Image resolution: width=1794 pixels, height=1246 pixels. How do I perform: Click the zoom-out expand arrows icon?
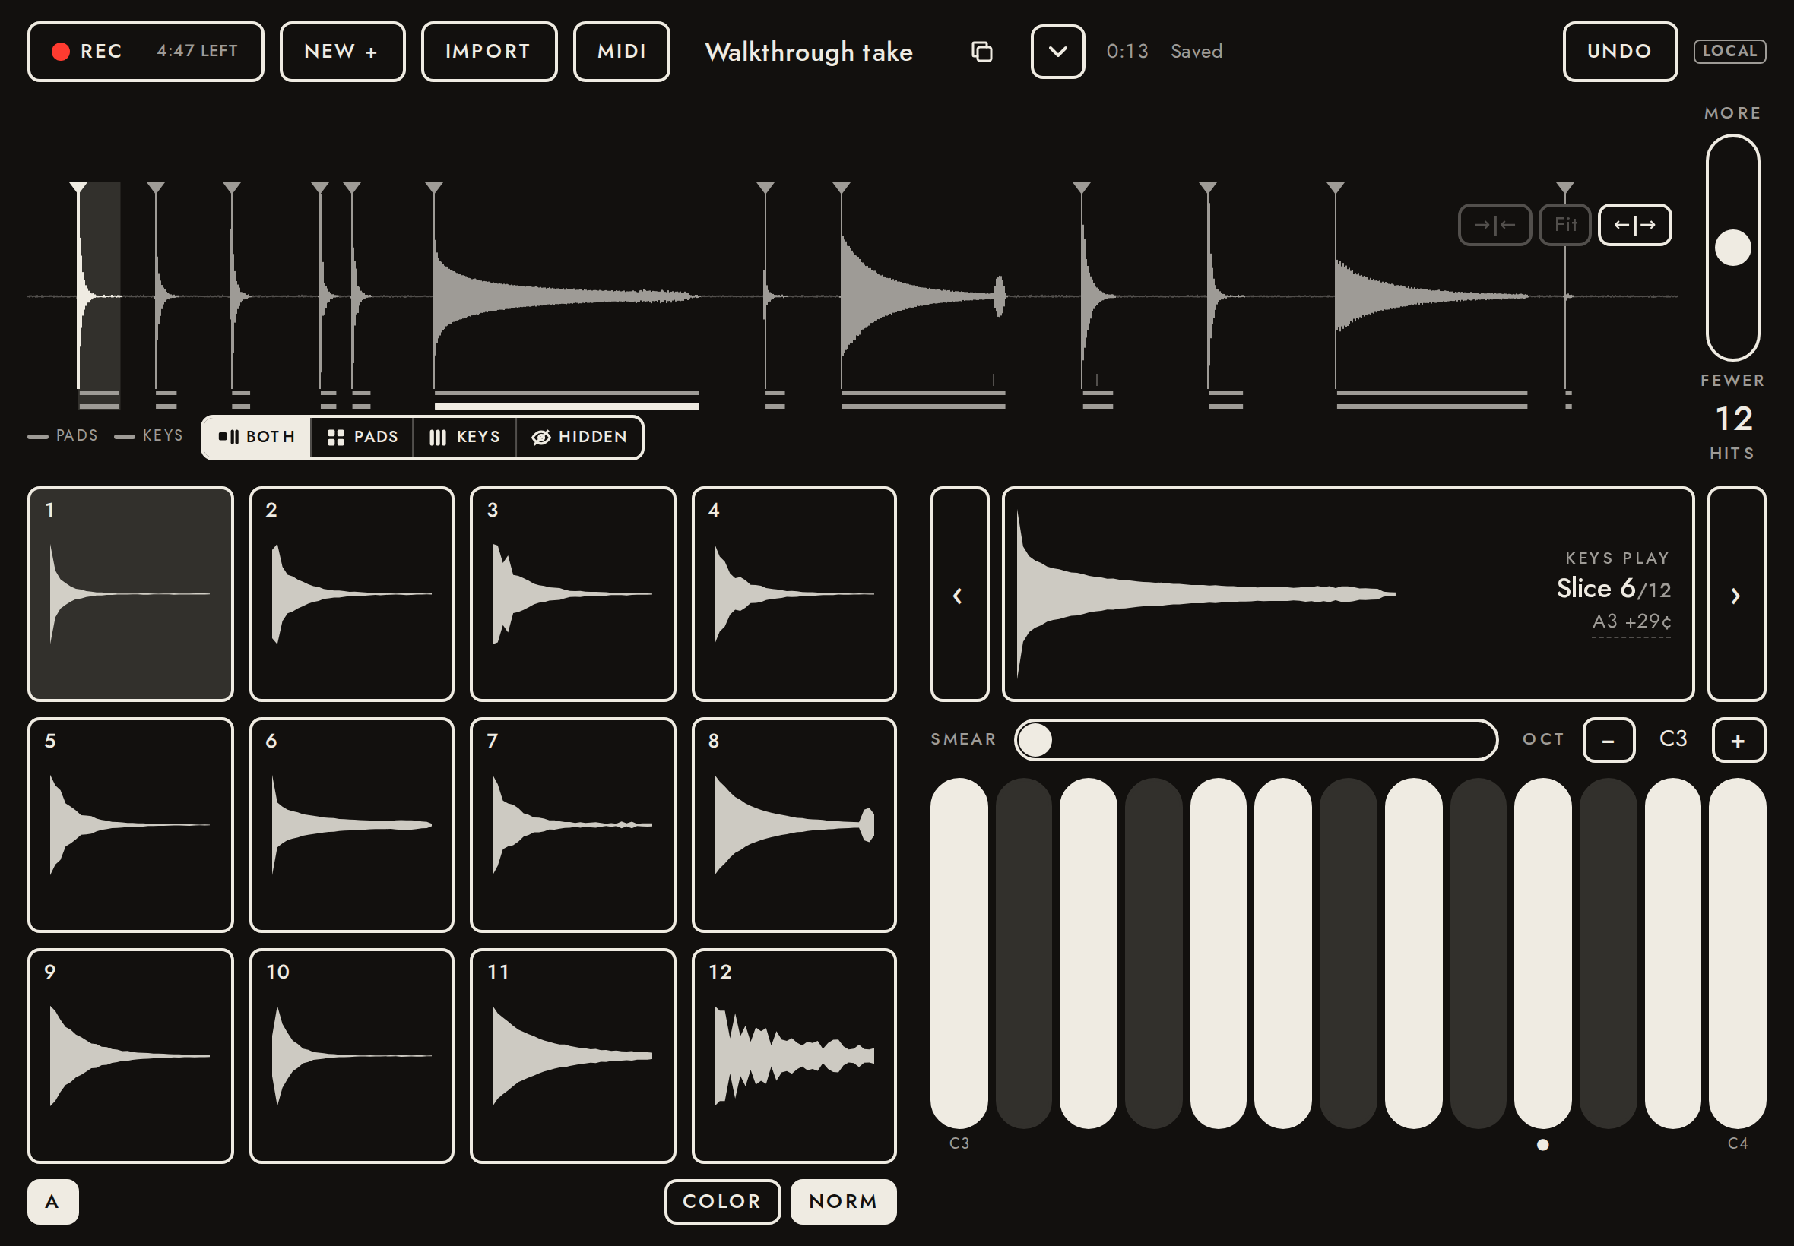coord(1634,225)
